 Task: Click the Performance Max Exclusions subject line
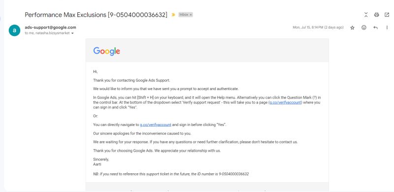pos(96,15)
